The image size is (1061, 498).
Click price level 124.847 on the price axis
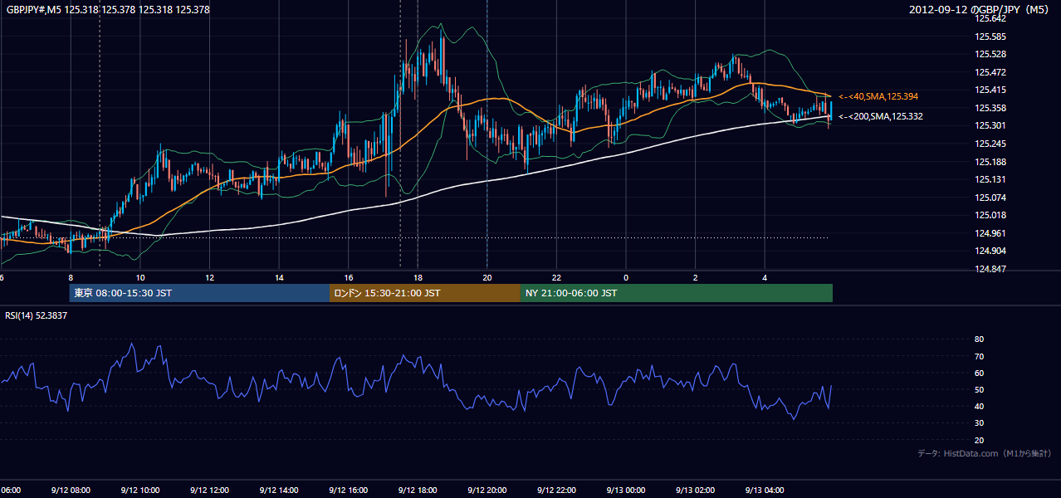(x=990, y=269)
